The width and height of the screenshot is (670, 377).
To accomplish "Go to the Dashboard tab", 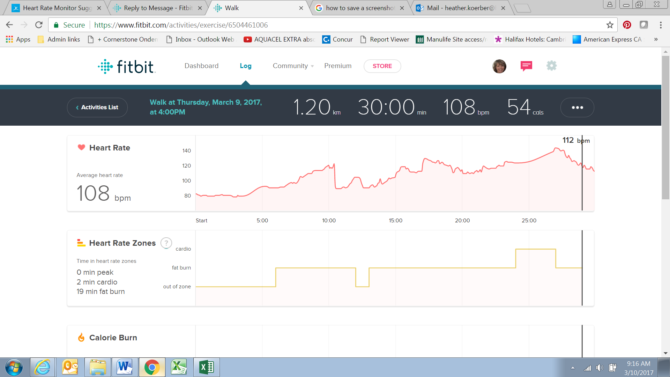I will click(201, 66).
